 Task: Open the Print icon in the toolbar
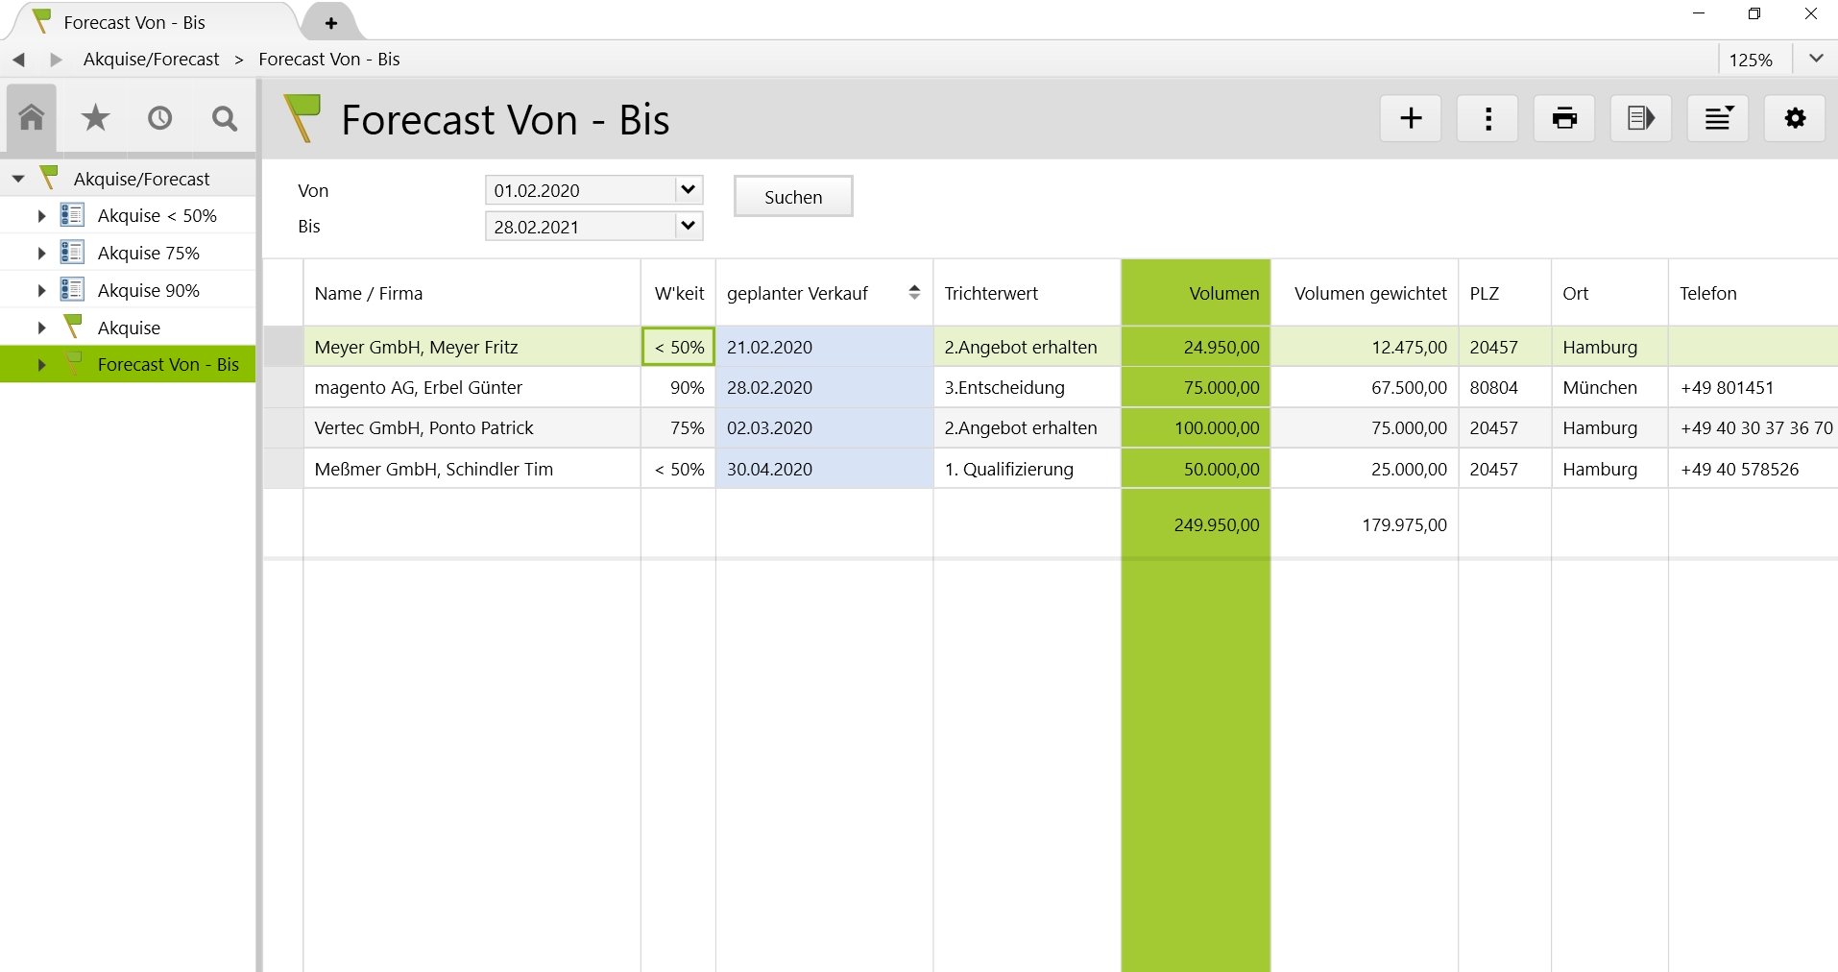[1563, 118]
